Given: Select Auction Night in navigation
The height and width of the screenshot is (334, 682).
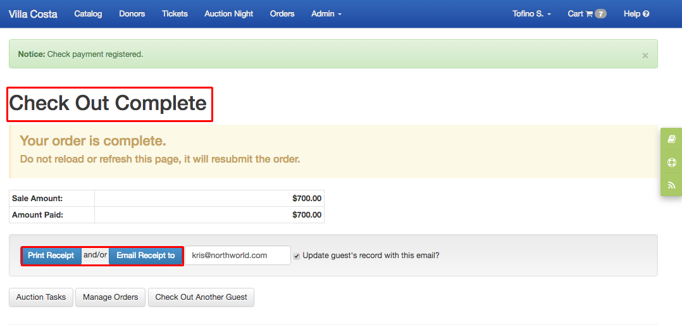Looking at the screenshot, I should (x=229, y=14).
